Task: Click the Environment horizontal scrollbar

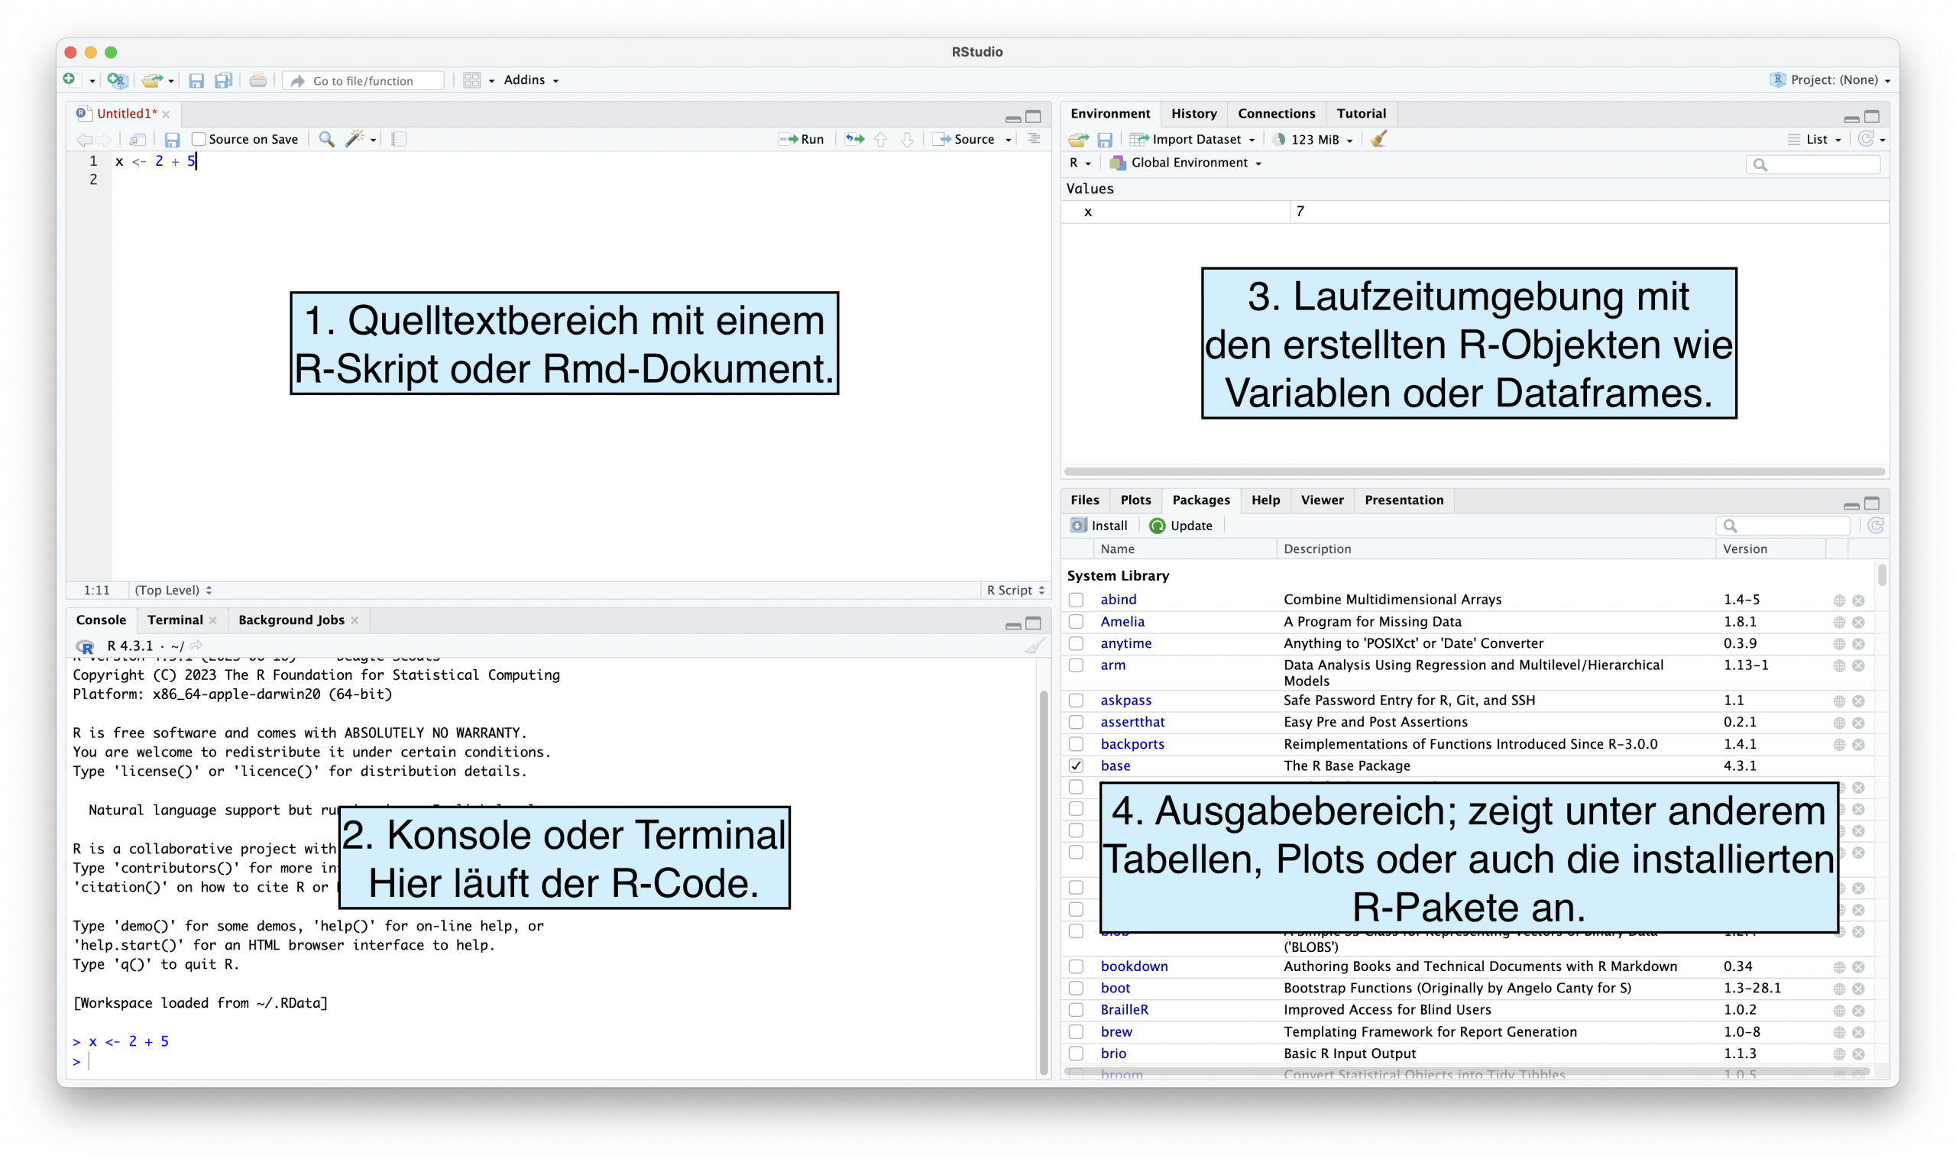Action: coord(1474,471)
